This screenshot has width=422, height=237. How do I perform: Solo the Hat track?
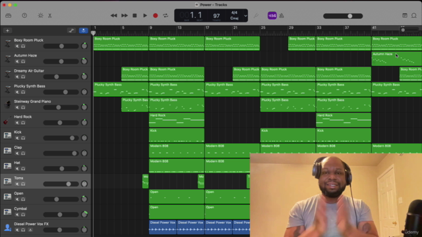click(x=23, y=169)
